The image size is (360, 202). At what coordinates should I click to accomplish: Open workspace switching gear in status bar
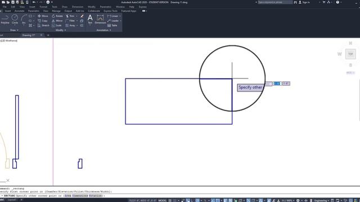coord(298,200)
